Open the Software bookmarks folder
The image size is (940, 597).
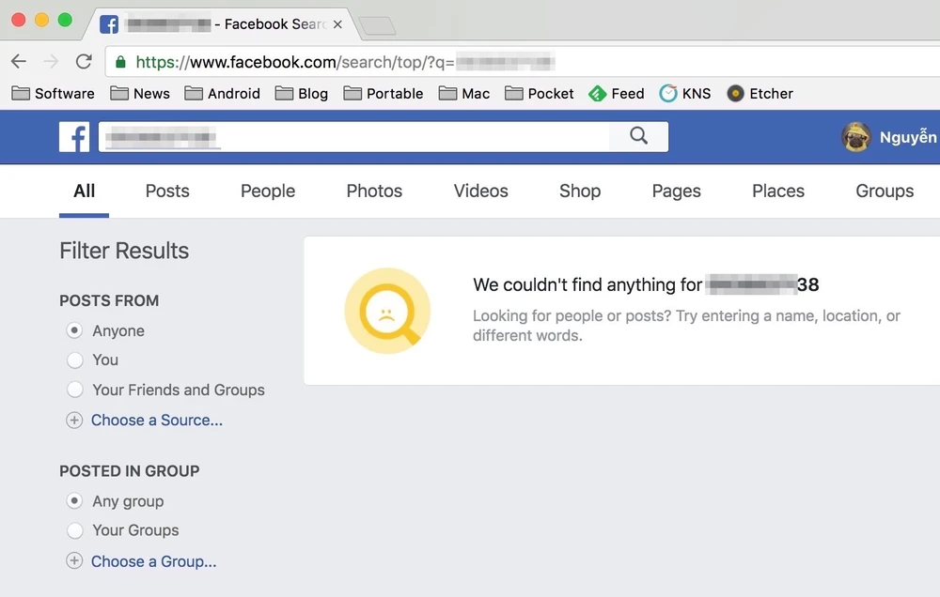point(54,94)
